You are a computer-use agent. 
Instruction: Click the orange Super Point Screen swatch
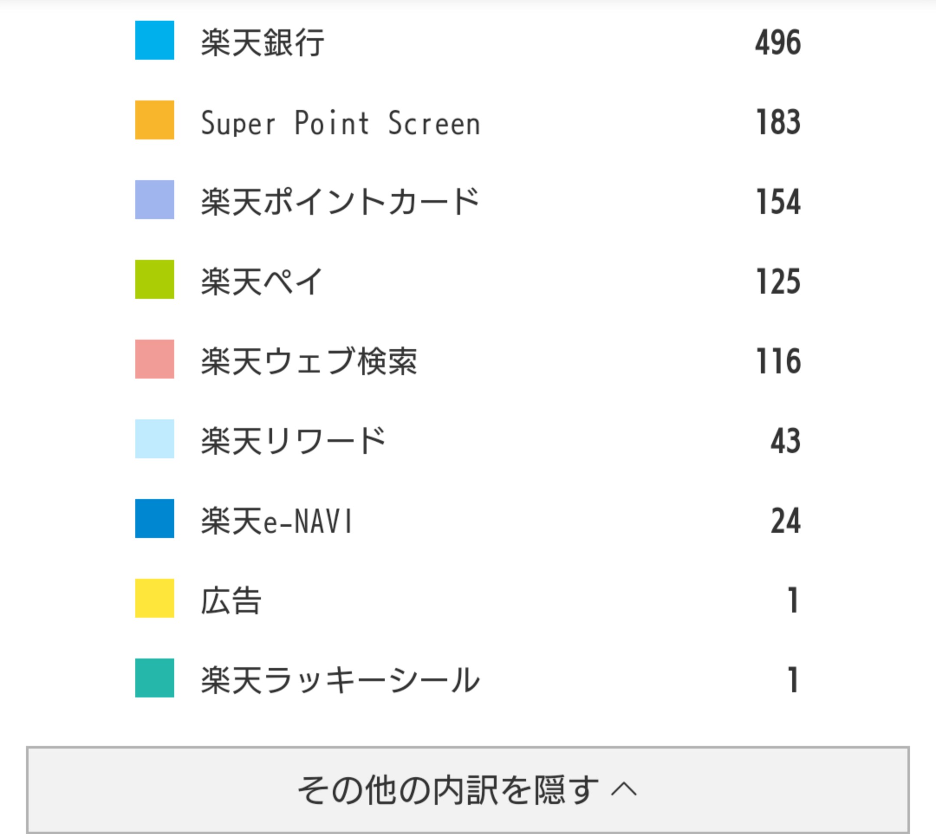[x=154, y=120]
